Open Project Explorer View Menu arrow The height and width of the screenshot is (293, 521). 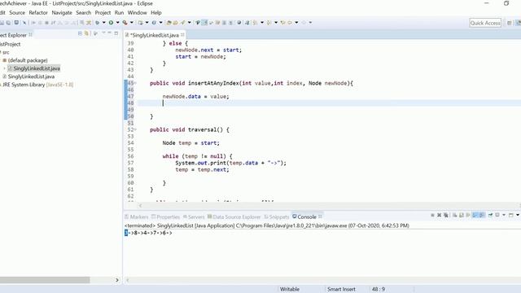click(103, 33)
